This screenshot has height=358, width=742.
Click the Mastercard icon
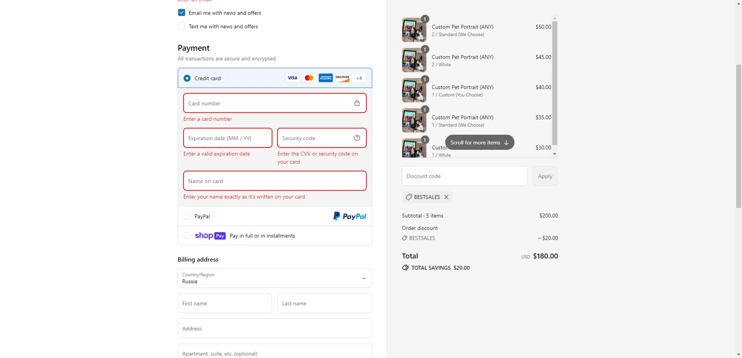click(309, 78)
